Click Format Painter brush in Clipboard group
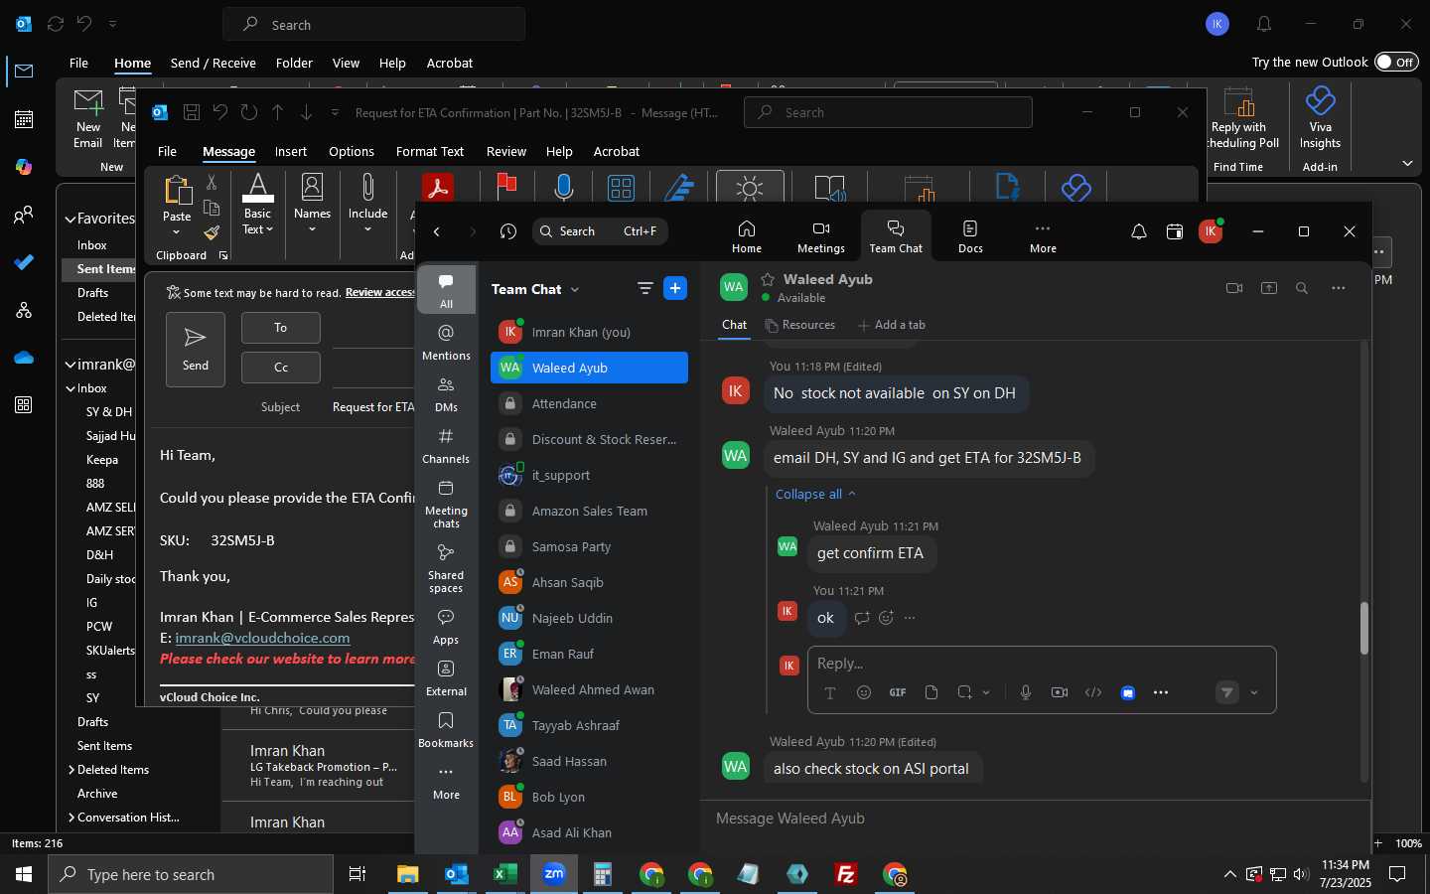This screenshot has height=894, width=1430. click(x=212, y=233)
